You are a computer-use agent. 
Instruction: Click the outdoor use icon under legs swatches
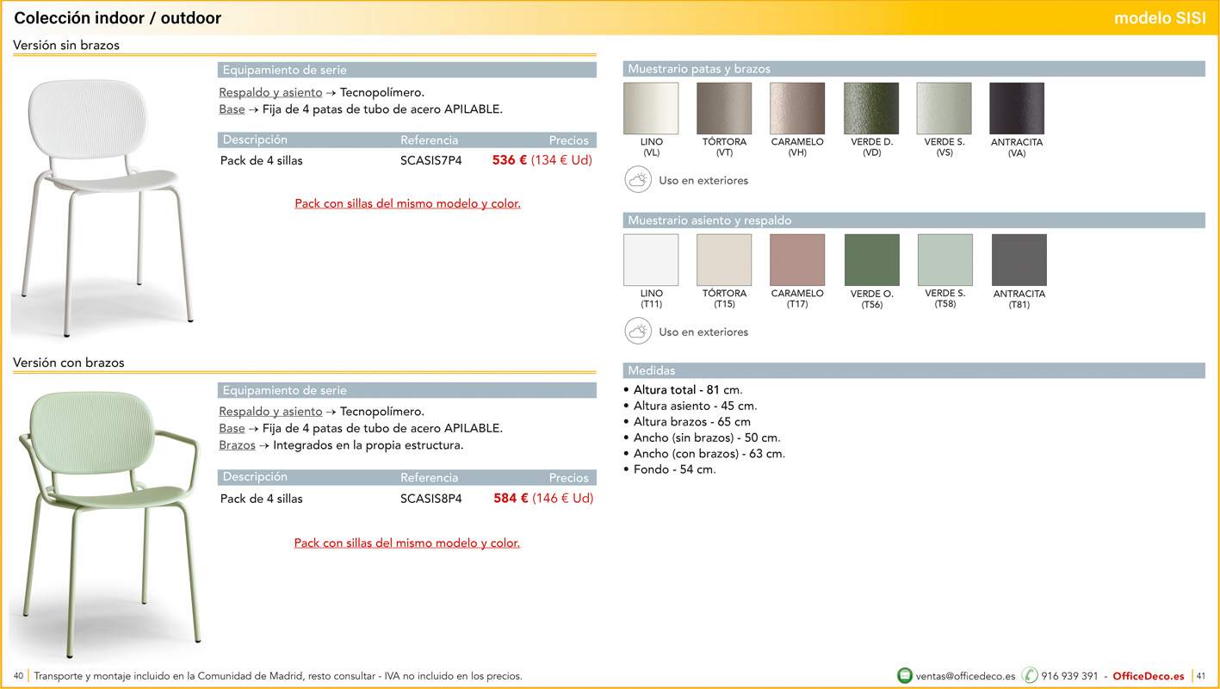coord(638,180)
